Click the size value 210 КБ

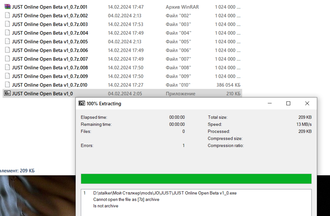tap(233, 93)
